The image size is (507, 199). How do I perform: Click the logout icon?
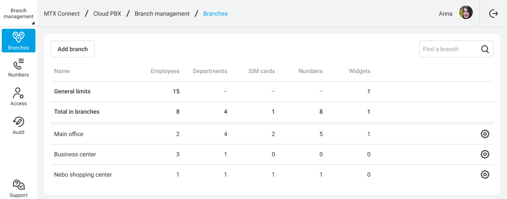493,14
